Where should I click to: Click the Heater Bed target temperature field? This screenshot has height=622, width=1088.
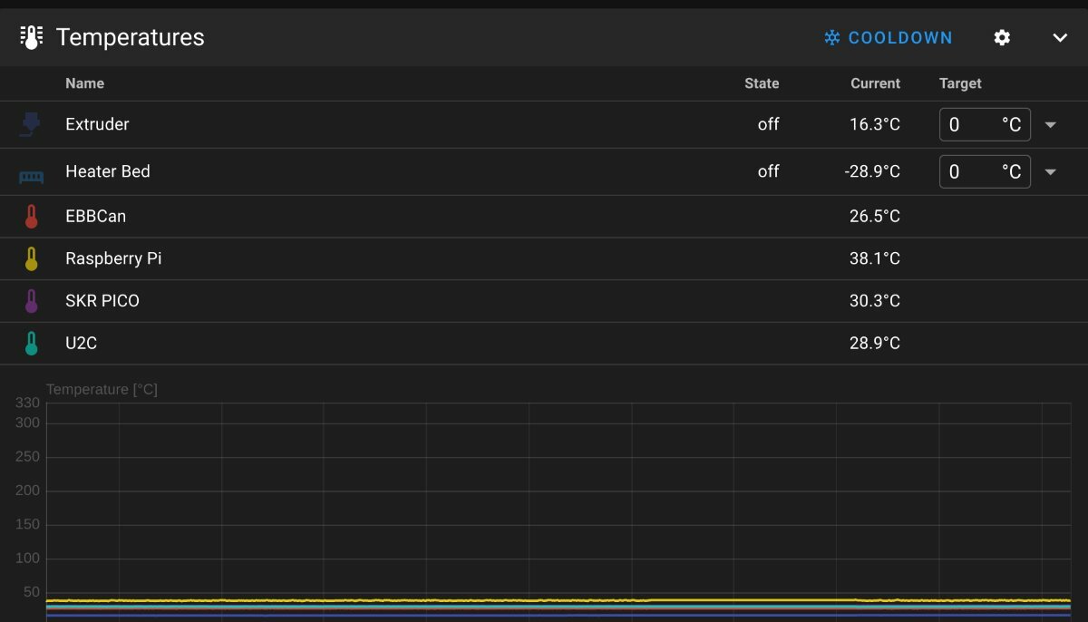click(x=985, y=171)
